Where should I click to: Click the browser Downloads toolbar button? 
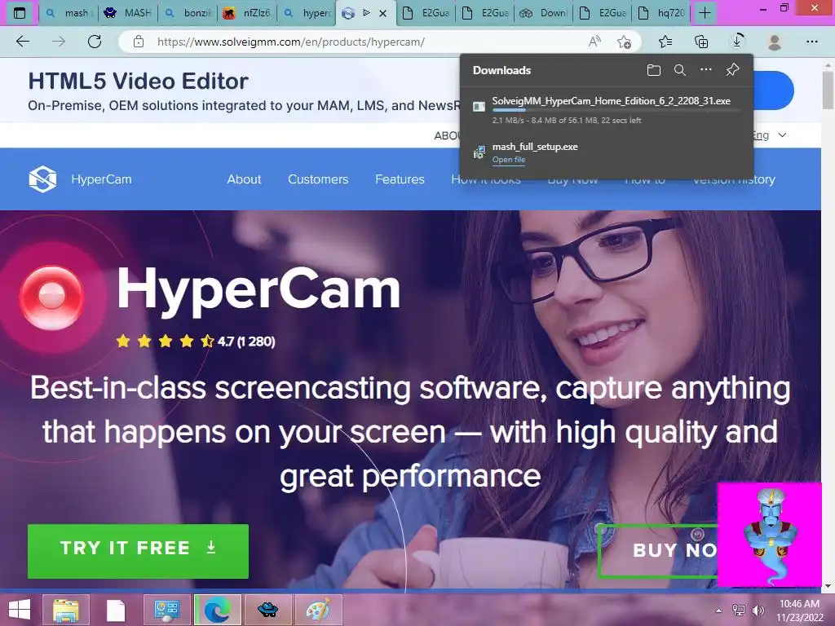[737, 42]
